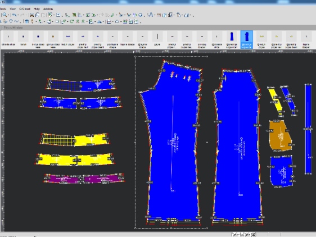Select the magnifier Zoom tool
The height and width of the screenshot is (237, 316).
pyautogui.click(x=4, y=15)
